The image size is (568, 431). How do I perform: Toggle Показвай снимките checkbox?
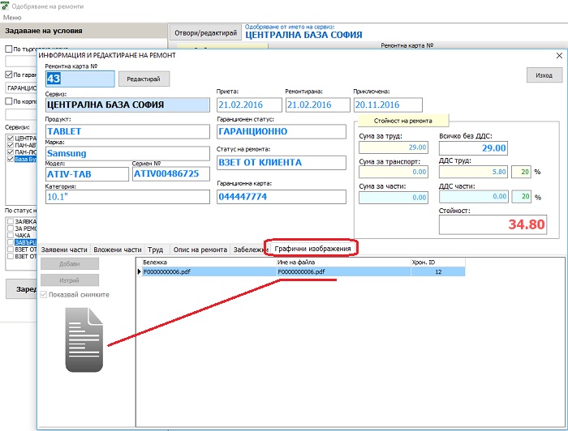tap(44, 294)
